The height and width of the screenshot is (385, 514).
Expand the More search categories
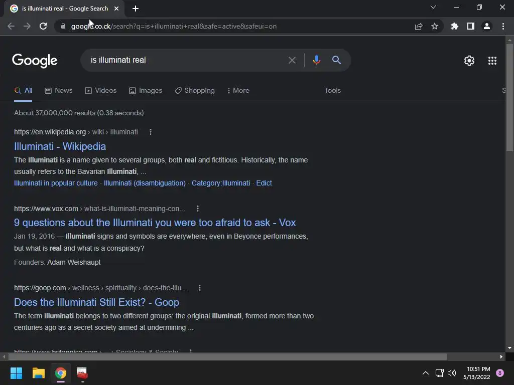point(238,91)
